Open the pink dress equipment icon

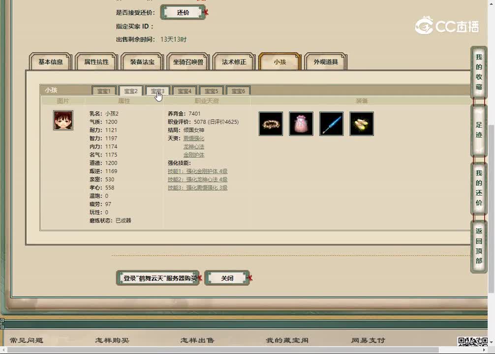point(301,124)
